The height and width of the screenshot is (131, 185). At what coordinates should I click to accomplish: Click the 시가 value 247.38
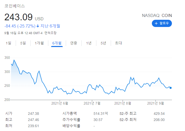[33, 114]
